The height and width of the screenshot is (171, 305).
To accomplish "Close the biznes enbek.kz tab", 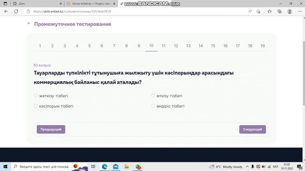I will point(114,4).
